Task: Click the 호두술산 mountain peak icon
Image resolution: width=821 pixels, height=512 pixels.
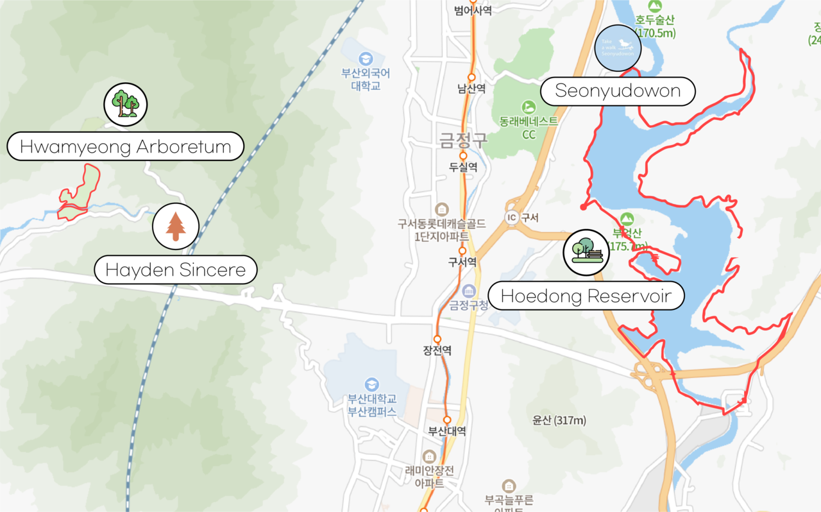Action: pyautogui.click(x=654, y=6)
